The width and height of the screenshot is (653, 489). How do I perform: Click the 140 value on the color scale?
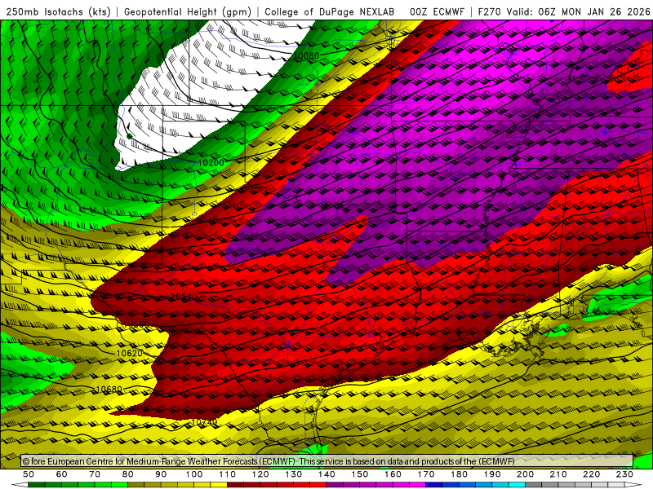[x=326, y=474]
